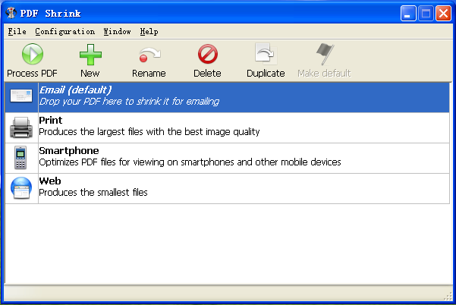456x305 pixels.
Task: Click text "Optimizes PDF files for viewing on smartphones"
Action: (x=137, y=162)
